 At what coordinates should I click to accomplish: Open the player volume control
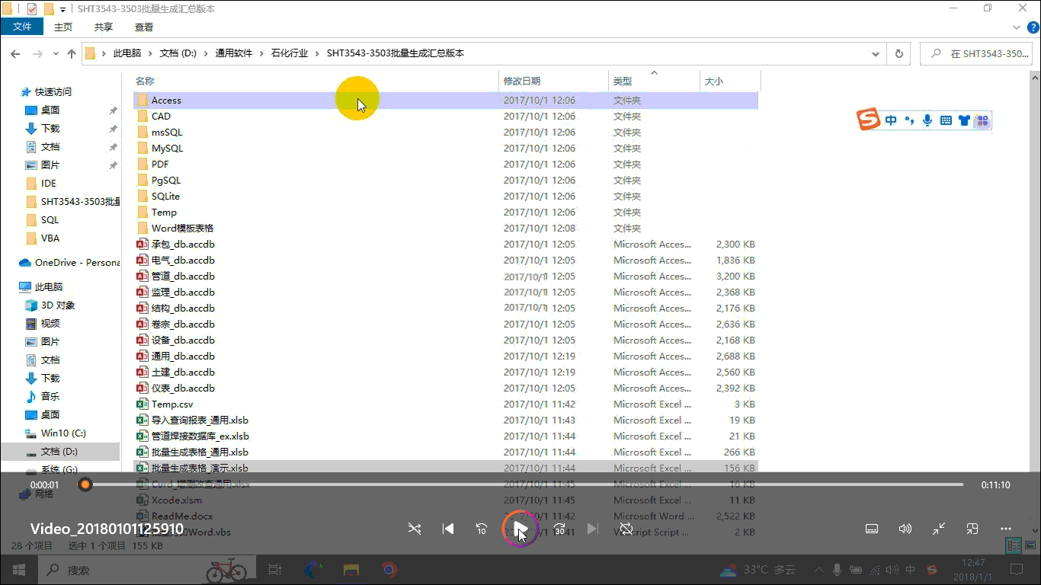[x=905, y=529]
